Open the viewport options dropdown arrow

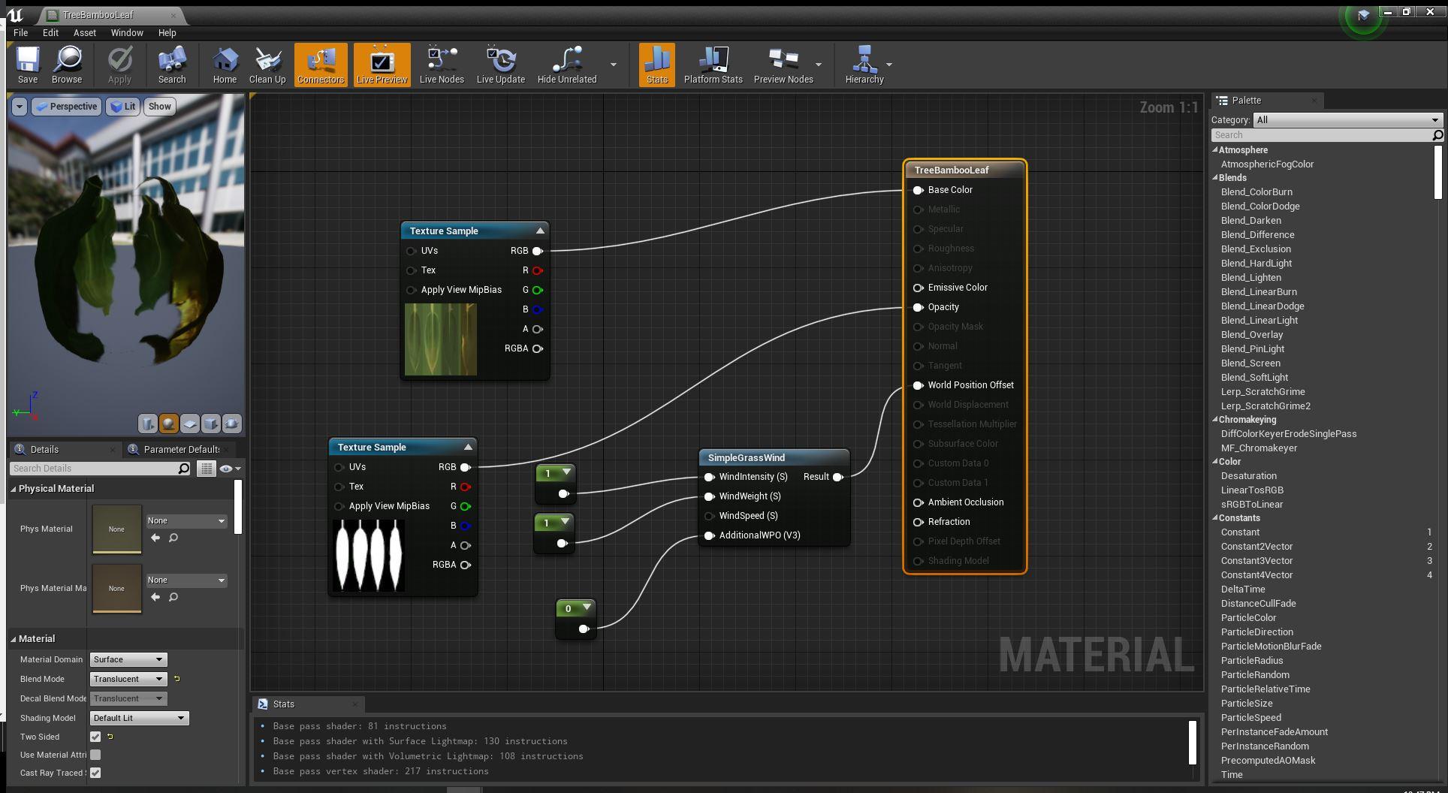point(20,107)
